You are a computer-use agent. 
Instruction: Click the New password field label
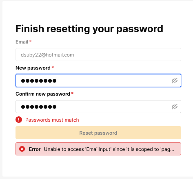33,68
